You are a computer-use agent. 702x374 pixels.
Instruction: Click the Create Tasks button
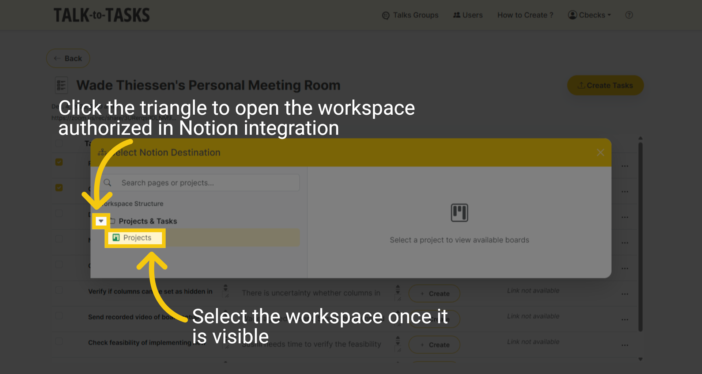click(x=605, y=85)
